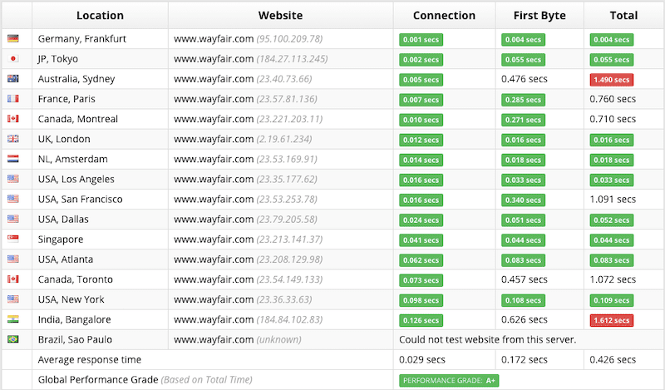Select the USA, Atlanta location cell
665x390 pixels.
(100, 259)
